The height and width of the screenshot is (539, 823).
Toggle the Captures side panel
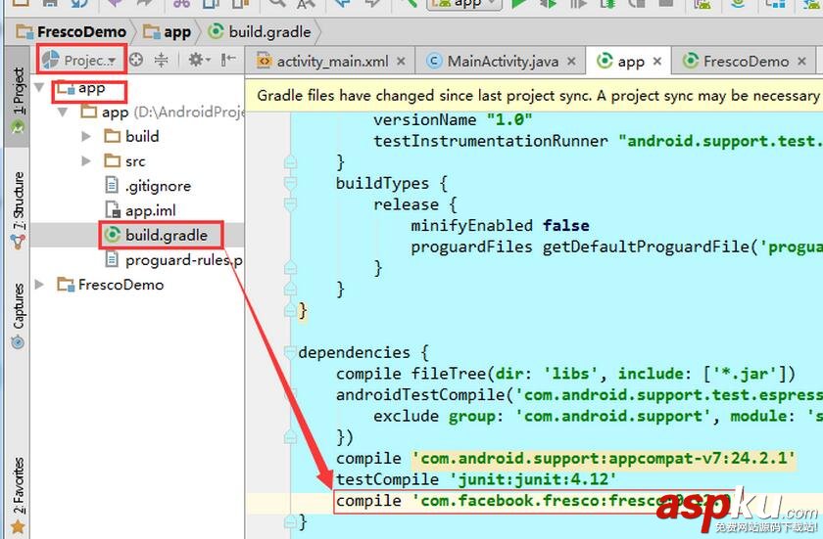pyautogui.click(x=17, y=315)
